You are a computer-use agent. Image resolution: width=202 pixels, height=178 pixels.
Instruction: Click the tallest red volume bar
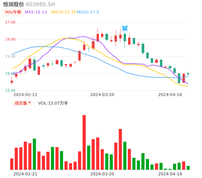pos(84,142)
